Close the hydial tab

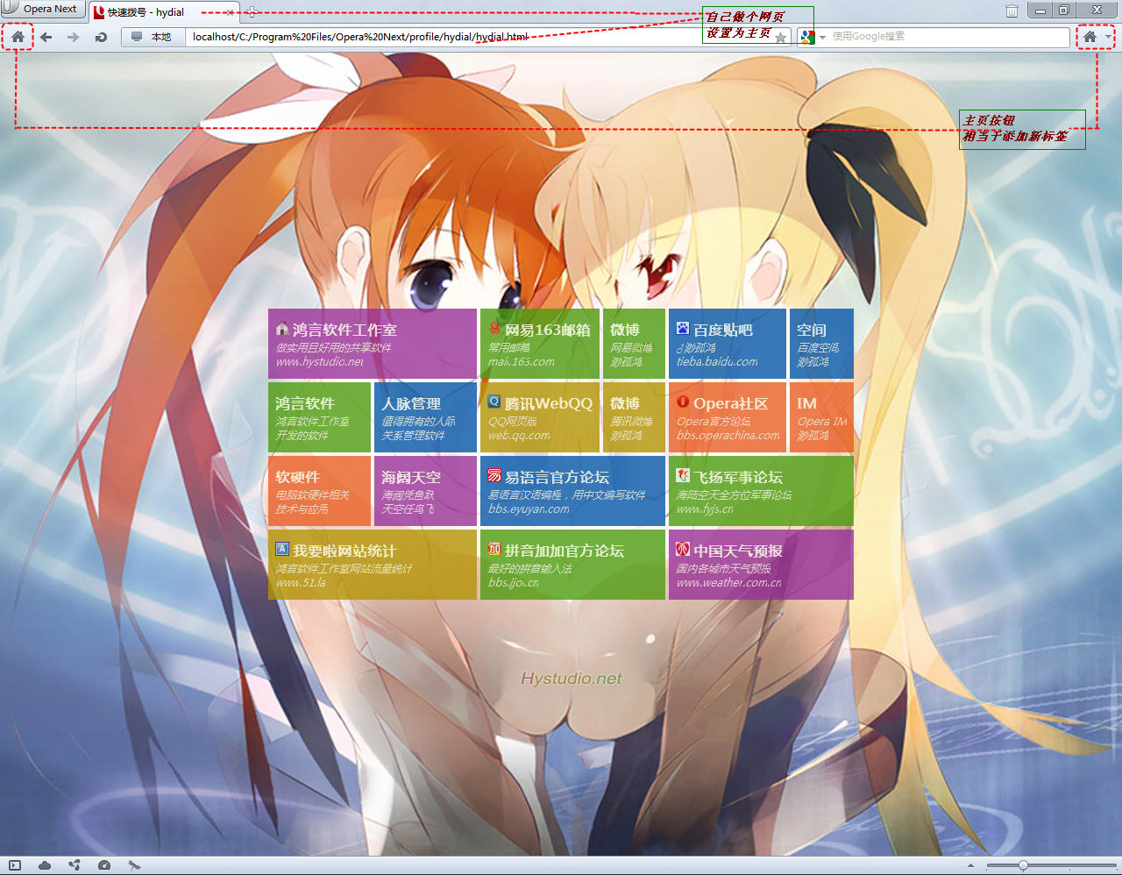pos(230,12)
